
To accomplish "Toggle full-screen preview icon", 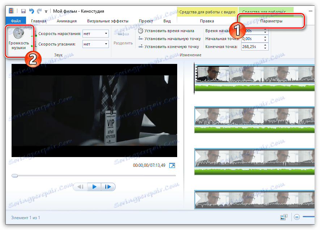I will pyautogui.click(x=172, y=165).
